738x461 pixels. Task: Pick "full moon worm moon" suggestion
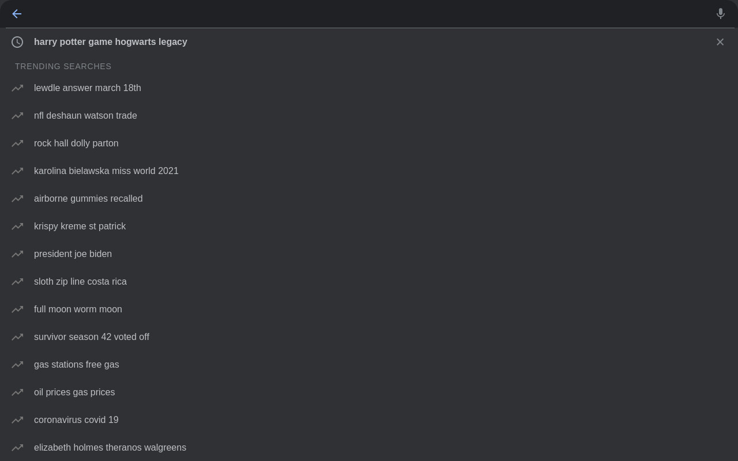78,309
